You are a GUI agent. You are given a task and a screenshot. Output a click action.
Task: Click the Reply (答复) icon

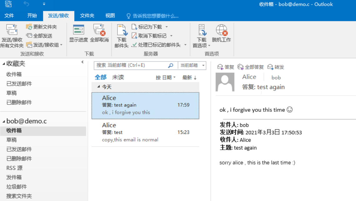(x=220, y=67)
